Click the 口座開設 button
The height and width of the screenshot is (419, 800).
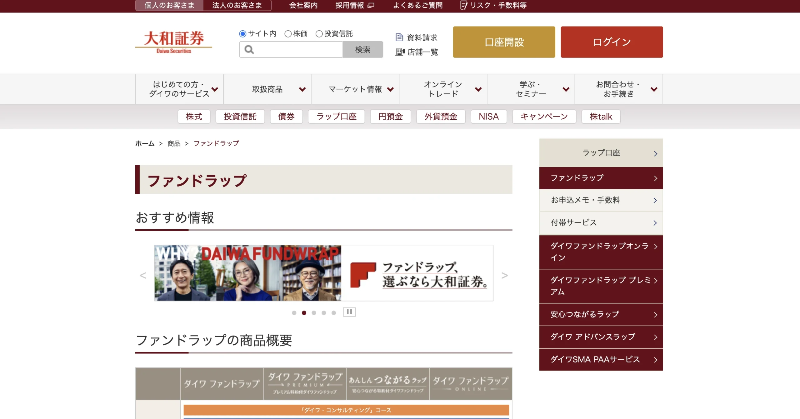[504, 42]
